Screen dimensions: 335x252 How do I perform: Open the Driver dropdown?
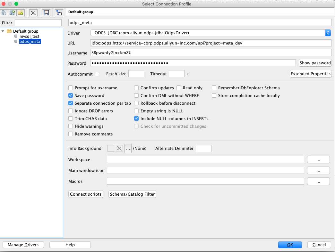328,33
